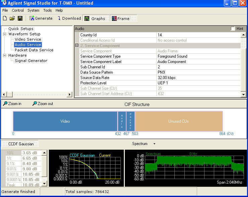Open the System menu
The image size is (248, 197).
33,10
